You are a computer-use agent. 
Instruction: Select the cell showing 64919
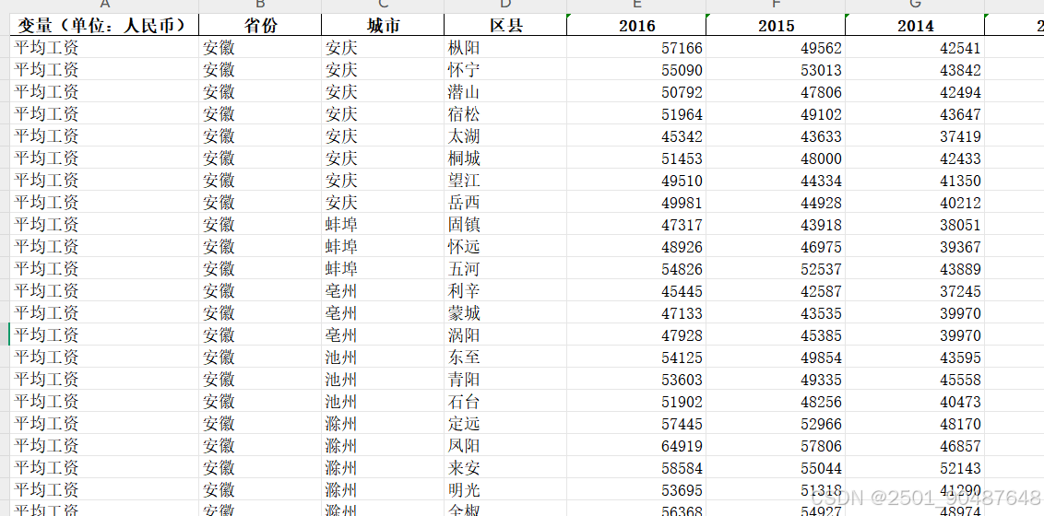pos(636,445)
